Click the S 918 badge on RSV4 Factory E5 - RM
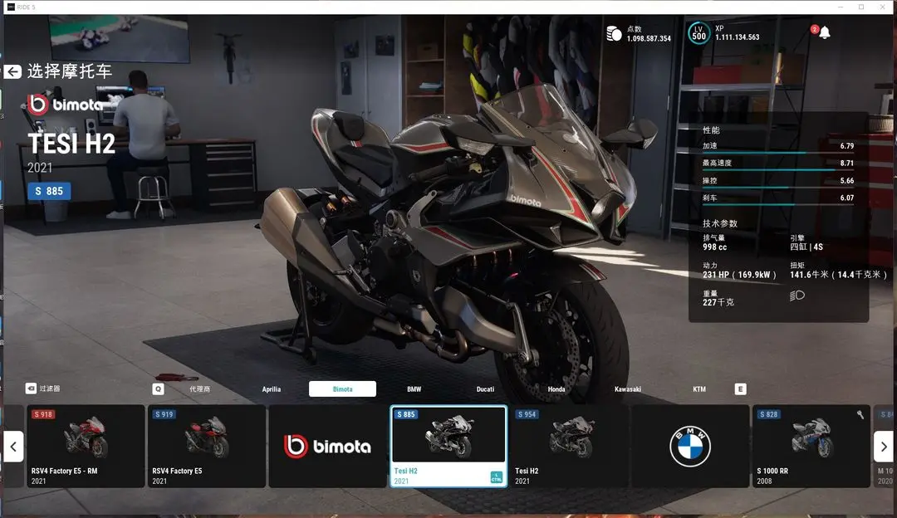897x518 pixels. pyautogui.click(x=43, y=414)
